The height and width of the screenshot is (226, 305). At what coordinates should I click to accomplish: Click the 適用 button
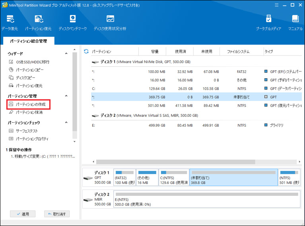(x=23, y=214)
